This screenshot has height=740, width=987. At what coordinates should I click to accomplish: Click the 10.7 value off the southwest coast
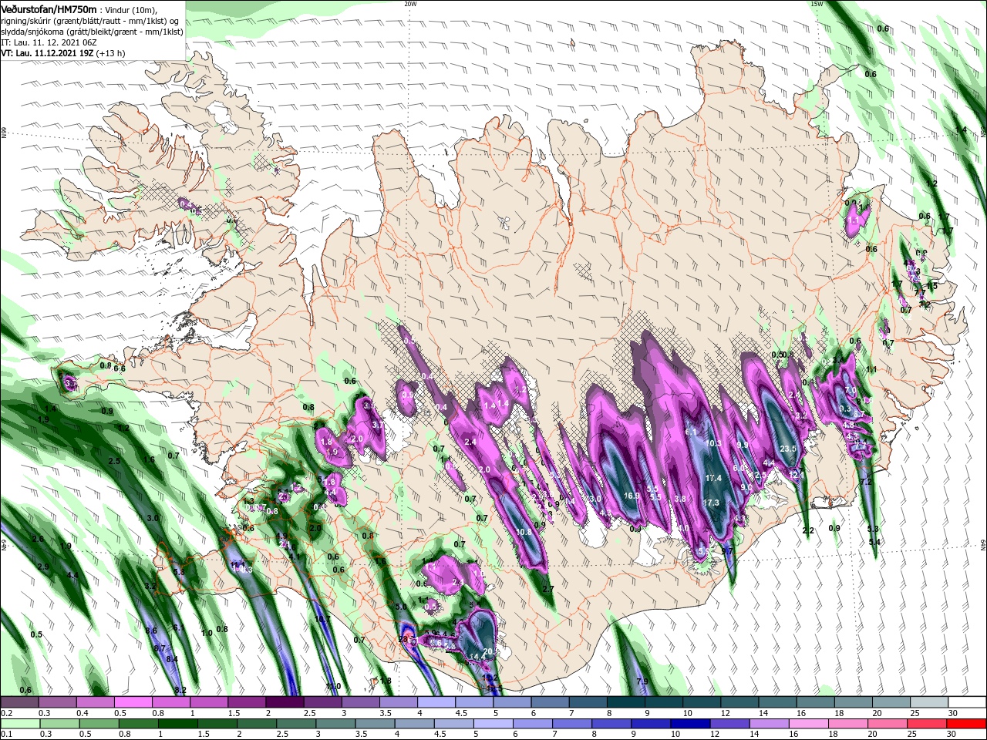pos(322,619)
